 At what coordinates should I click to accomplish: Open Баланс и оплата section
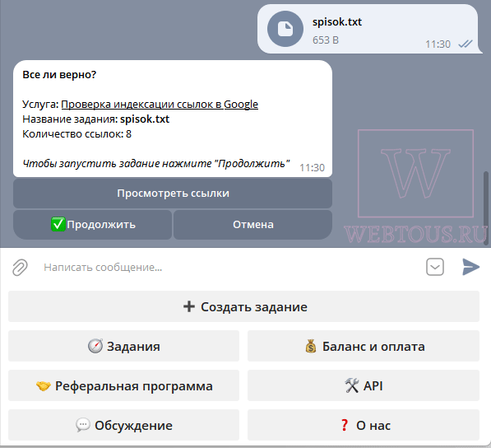point(364,346)
